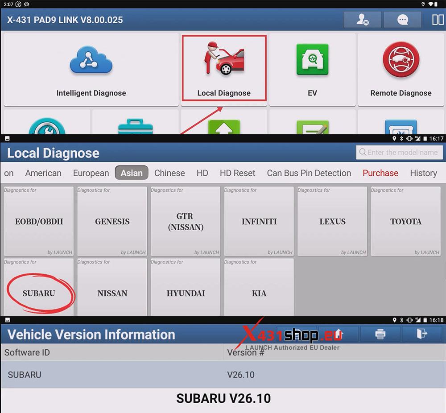
Task: Switch to the European brands tab
Action: click(x=91, y=173)
